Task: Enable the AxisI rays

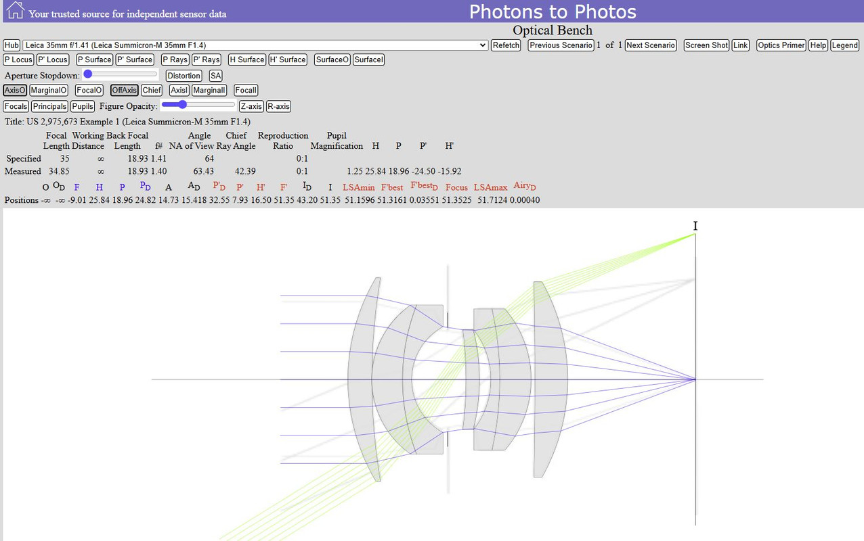Action: pyautogui.click(x=179, y=90)
